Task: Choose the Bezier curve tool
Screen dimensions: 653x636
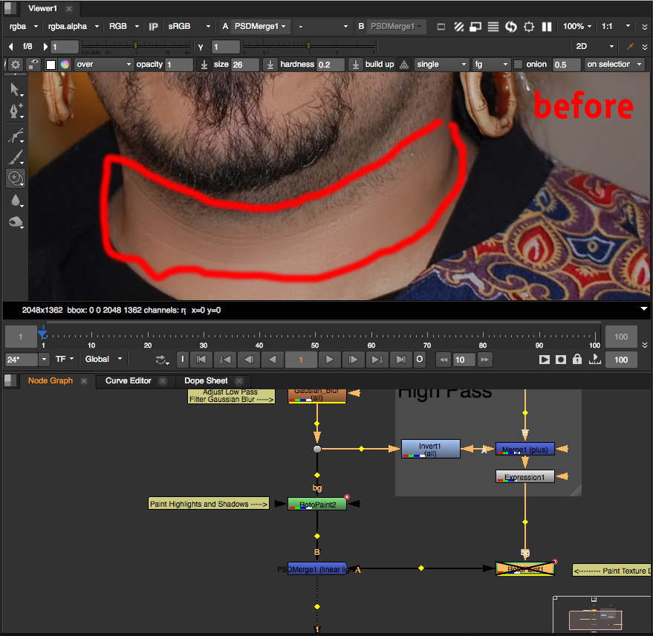Action: point(15,135)
